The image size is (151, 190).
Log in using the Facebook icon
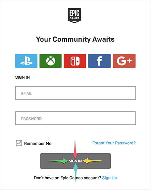point(99,61)
